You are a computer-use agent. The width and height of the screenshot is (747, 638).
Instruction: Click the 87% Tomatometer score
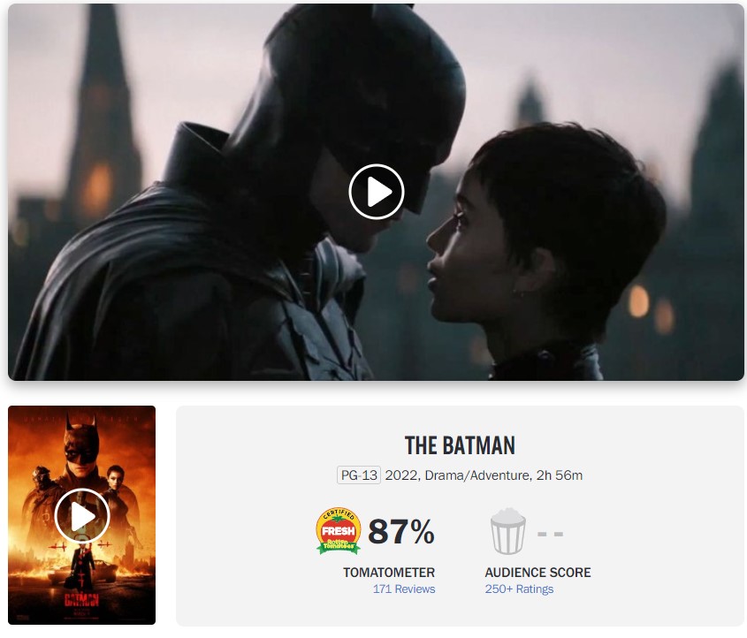pyautogui.click(x=401, y=531)
